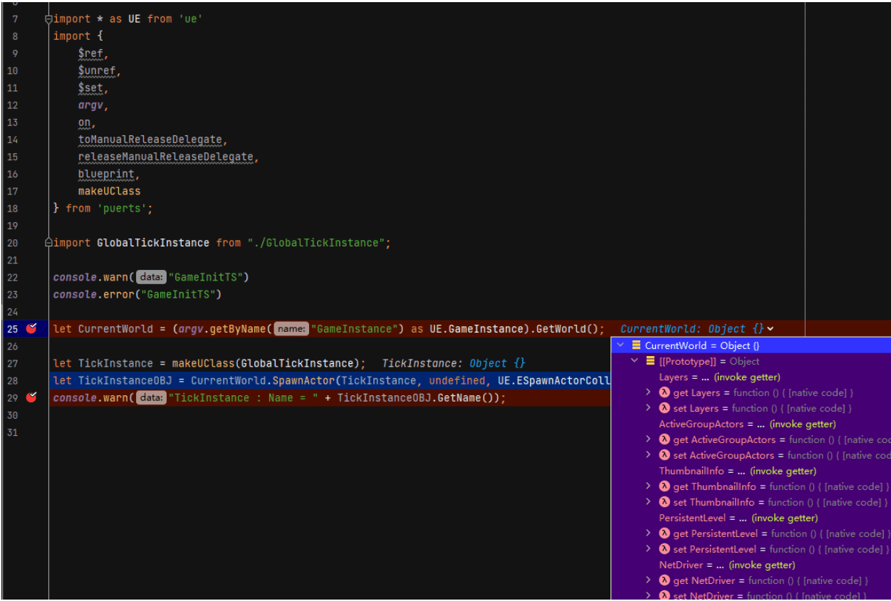Expand the set Layers function node
The width and height of the screenshot is (891, 601).
(x=648, y=408)
